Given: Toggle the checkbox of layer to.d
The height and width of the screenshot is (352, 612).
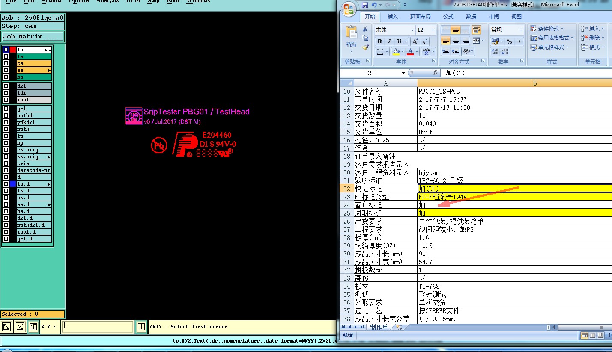Looking at the screenshot, I should [6, 184].
